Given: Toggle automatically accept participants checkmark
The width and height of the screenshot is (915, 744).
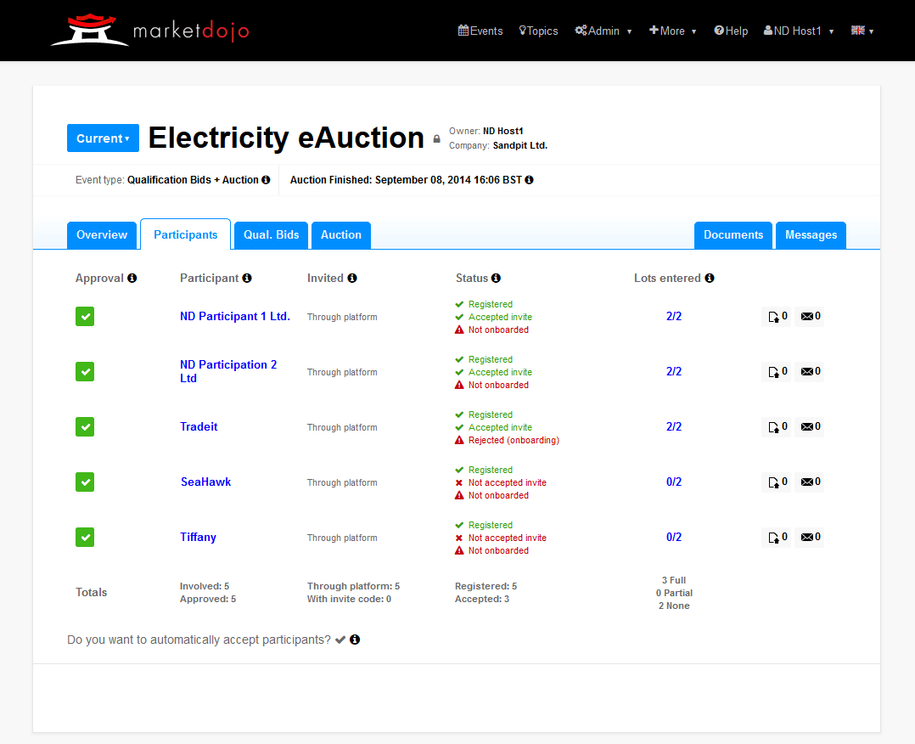Looking at the screenshot, I should point(340,640).
